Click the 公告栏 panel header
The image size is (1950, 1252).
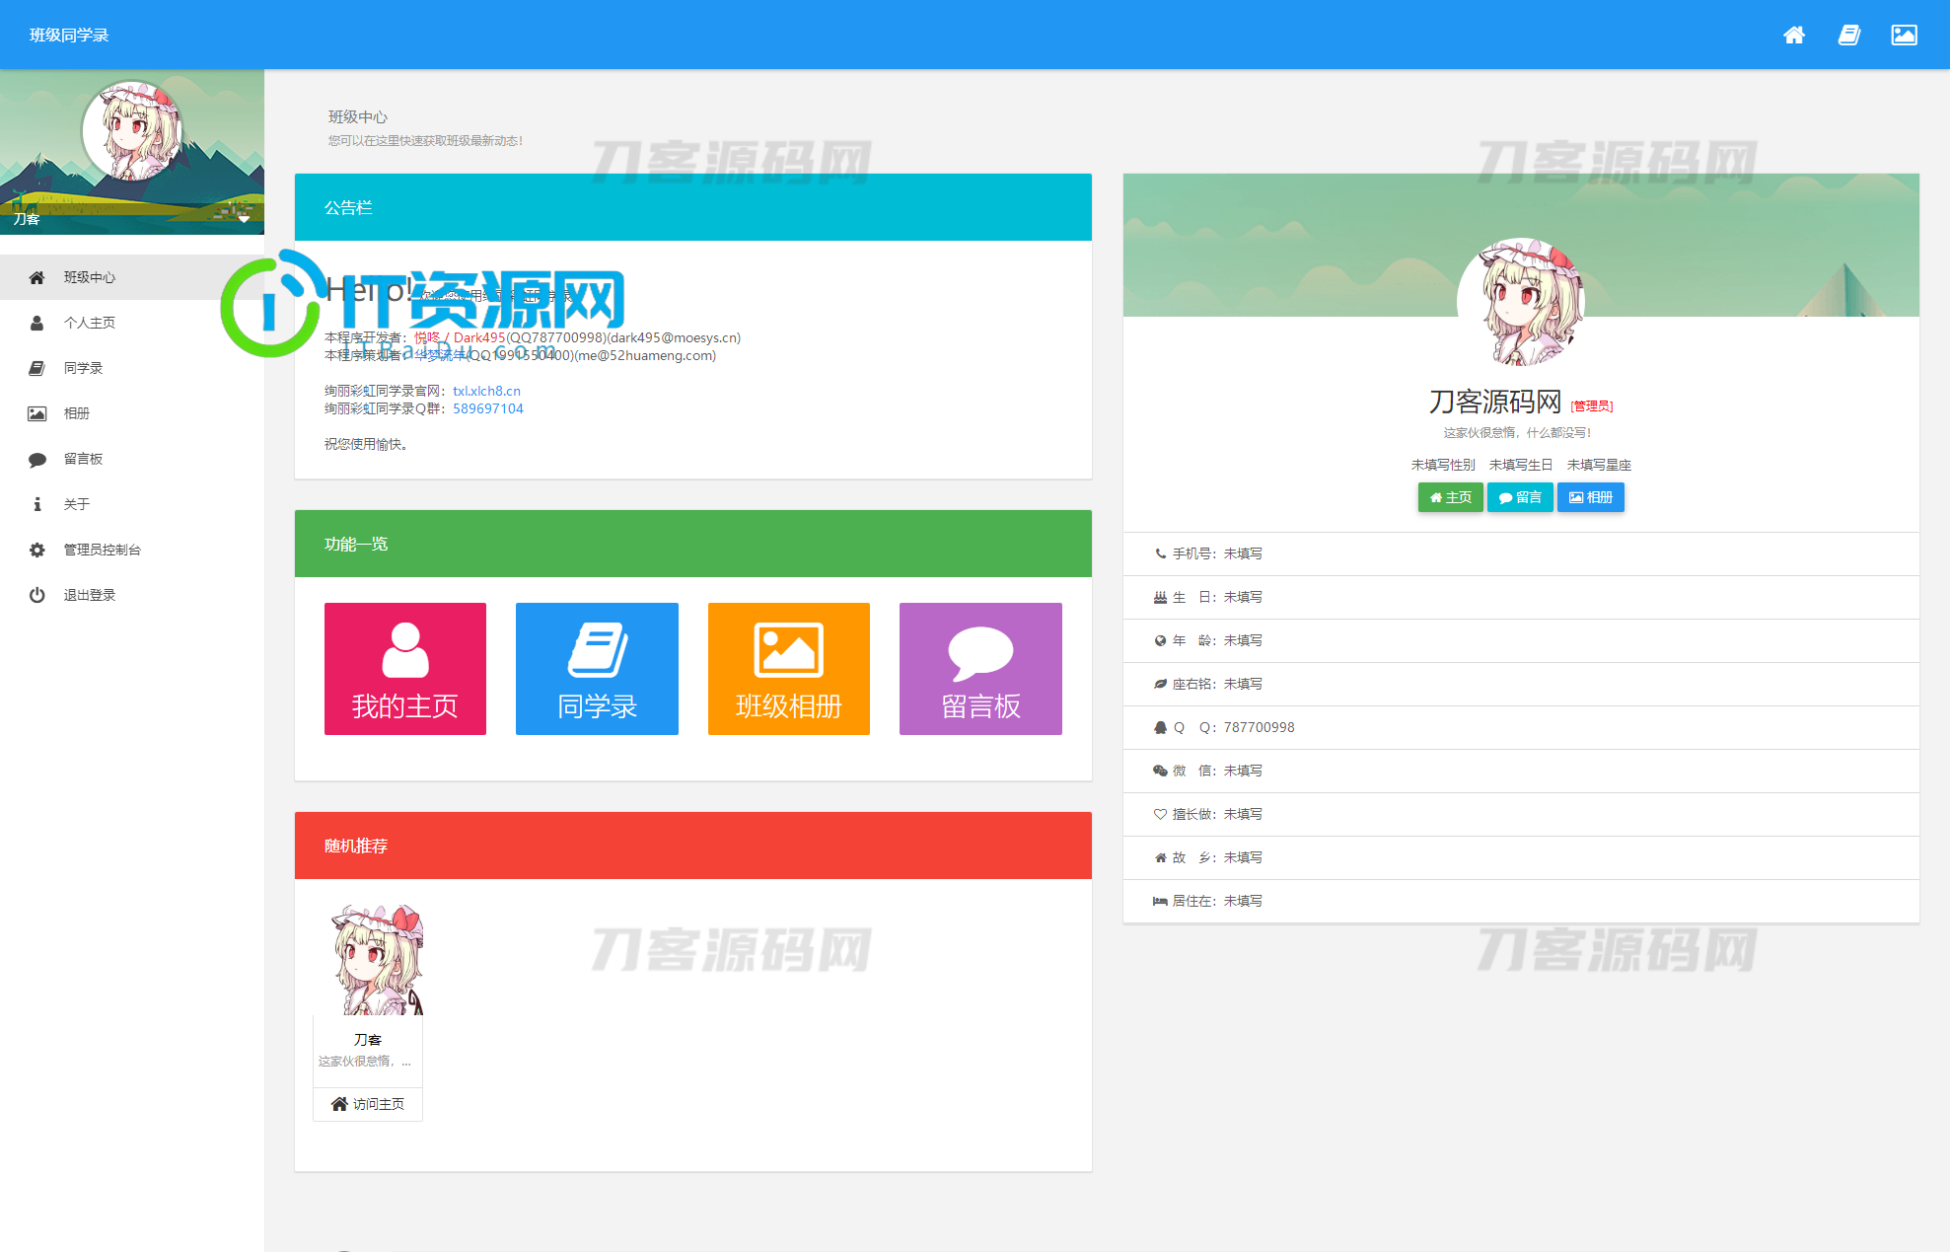(x=693, y=207)
